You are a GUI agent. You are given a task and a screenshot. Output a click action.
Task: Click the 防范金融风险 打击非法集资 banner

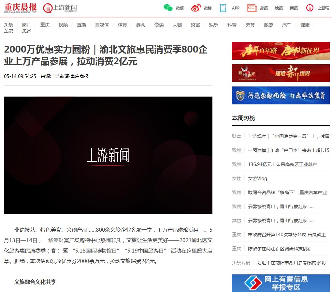(281, 95)
